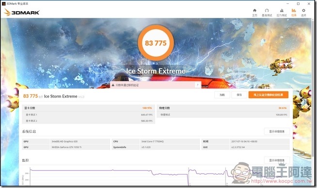Expand monitoring details with 显示详细信息
The height and width of the screenshot is (188, 317).
coord(277,160)
